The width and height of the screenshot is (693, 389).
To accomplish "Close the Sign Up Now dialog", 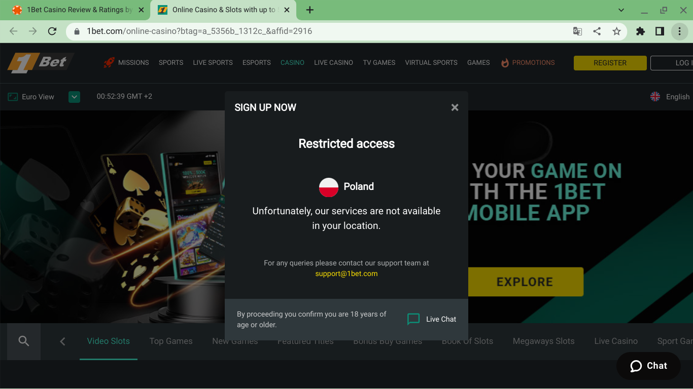I will pyautogui.click(x=455, y=107).
